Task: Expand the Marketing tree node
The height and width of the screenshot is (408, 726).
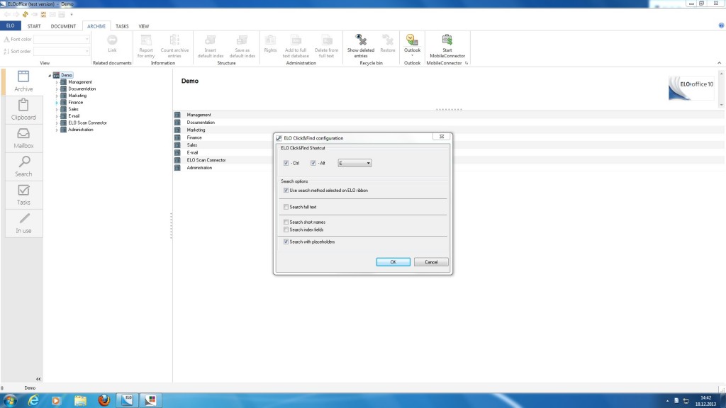Action: pos(57,96)
